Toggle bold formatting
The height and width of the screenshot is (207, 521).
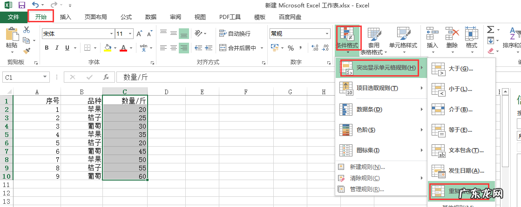[x=47, y=48]
